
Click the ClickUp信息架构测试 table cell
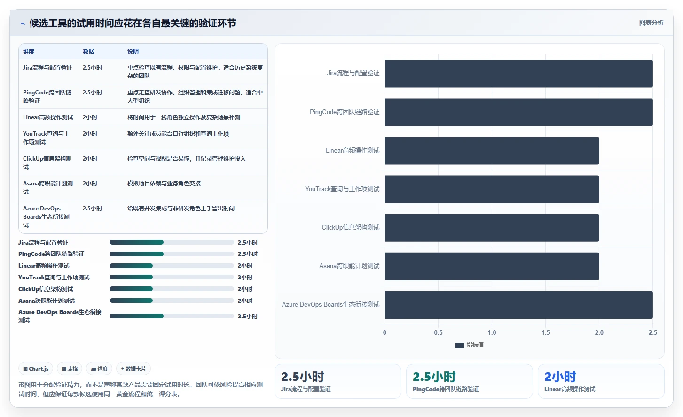[47, 163]
